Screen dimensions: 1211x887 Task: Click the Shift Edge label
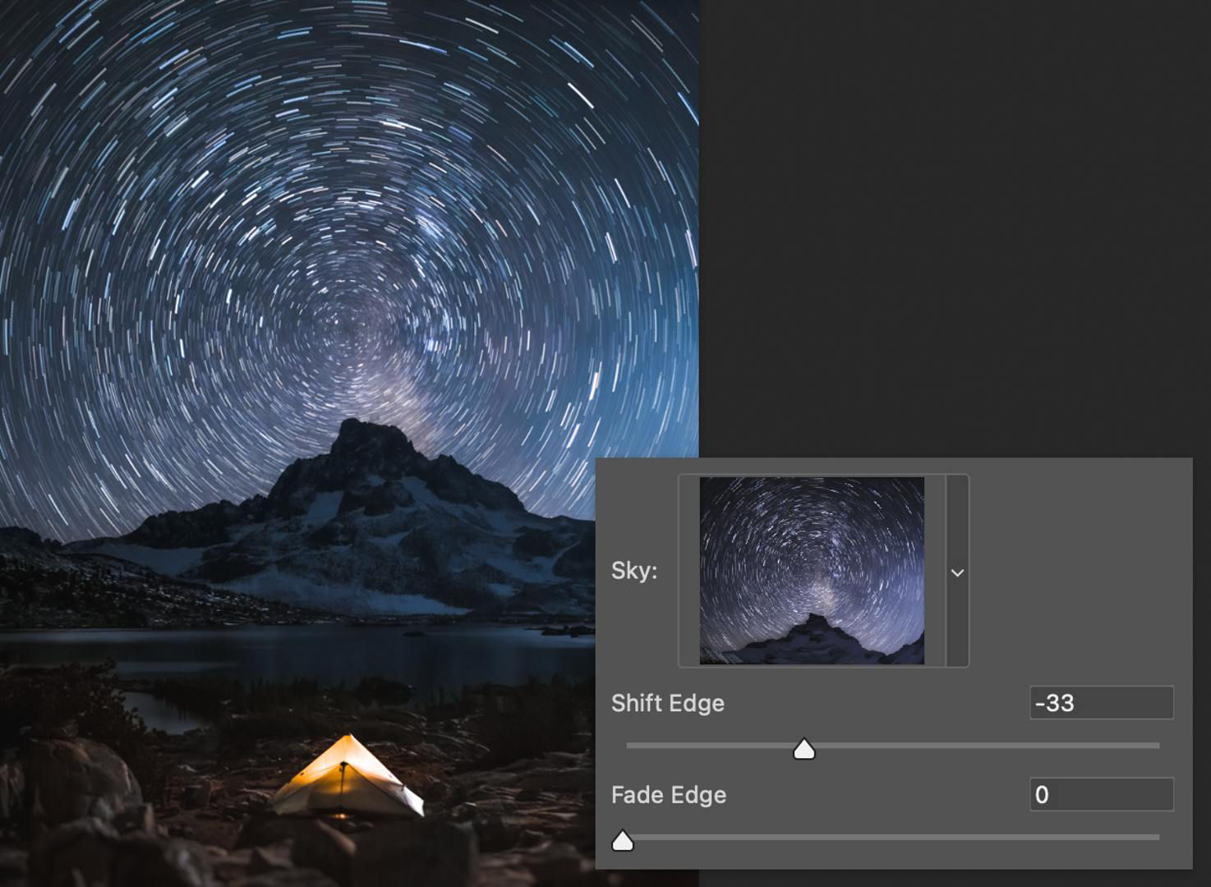667,703
